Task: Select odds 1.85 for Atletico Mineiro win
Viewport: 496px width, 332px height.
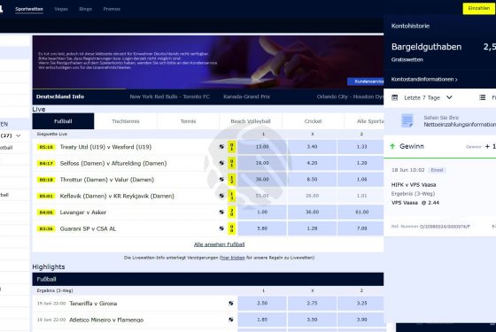Action: click(x=262, y=320)
